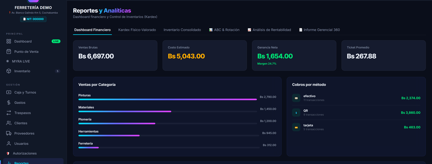Open Usuarios page

[33, 143]
